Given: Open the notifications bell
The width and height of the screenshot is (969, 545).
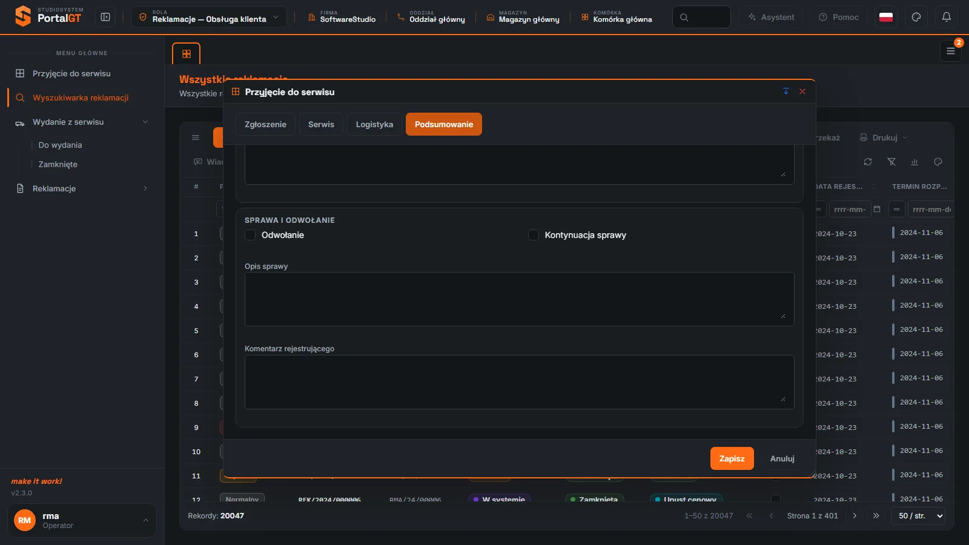Looking at the screenshot, I should [947, 17].
